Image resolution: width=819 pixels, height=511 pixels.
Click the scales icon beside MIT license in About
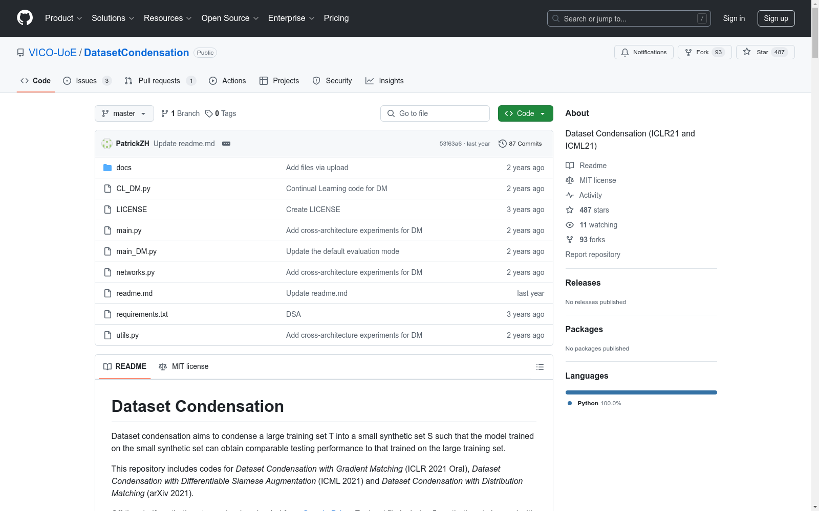pos(570,180)
